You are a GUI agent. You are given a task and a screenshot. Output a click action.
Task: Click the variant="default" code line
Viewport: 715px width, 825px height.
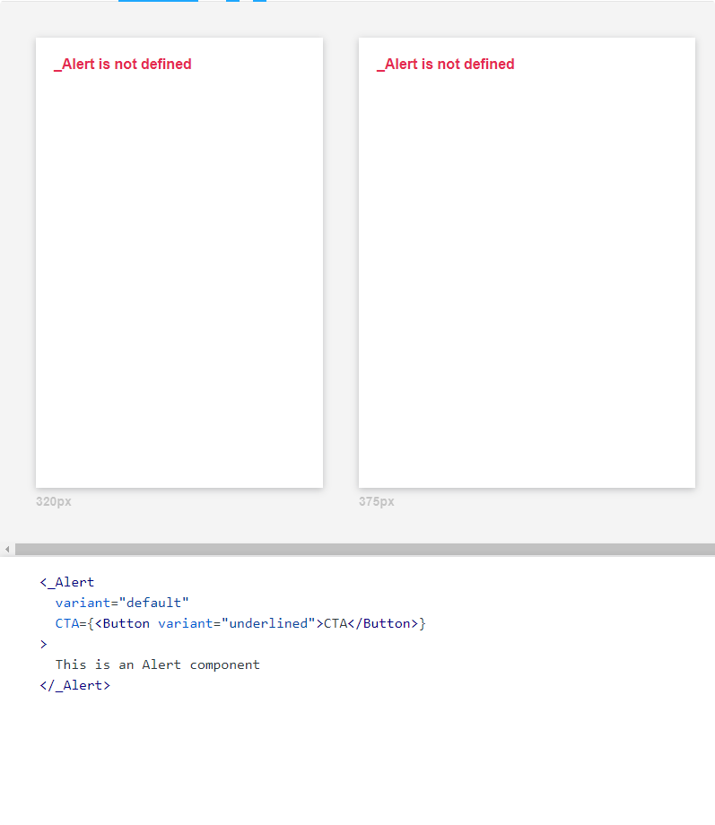point(122,603)
